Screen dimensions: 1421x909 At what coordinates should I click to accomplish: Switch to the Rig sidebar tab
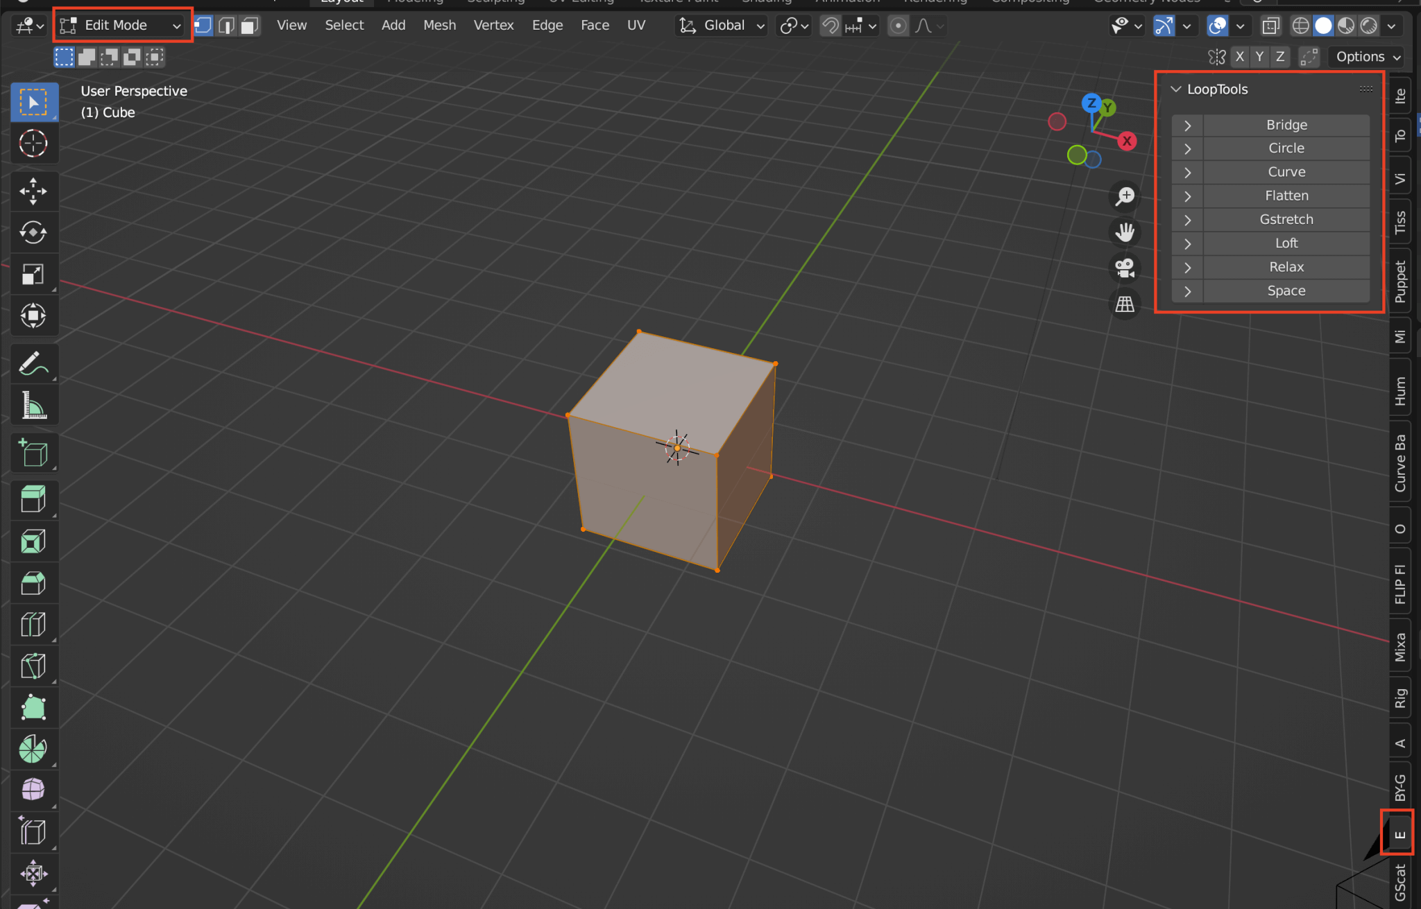pos(1400,698)
